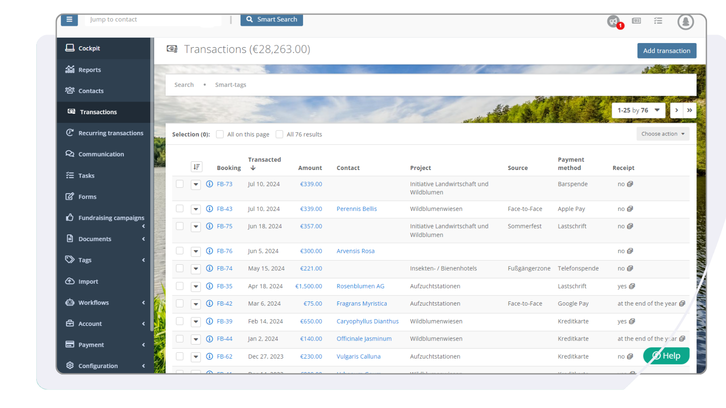This screenshot has width=726, height=408.
Task: Sort by the Transacted column arrow
Action: (253, 167)
